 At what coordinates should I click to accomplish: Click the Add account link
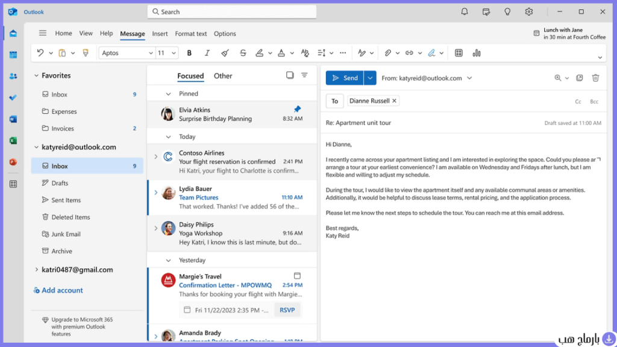coord(58,290)
